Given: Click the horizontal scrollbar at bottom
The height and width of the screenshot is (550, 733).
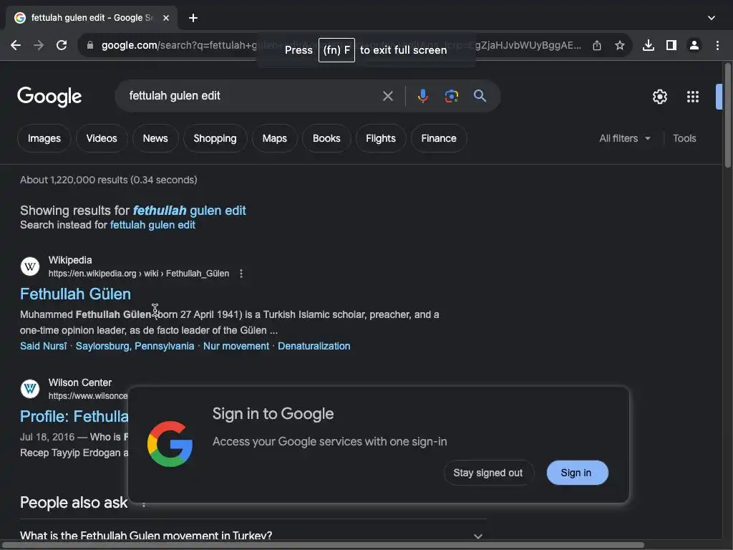Looking at the screenshot, I should (x=323, y=545).
